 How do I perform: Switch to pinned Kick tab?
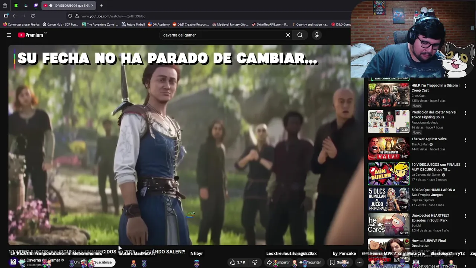(x=16, y=6)
